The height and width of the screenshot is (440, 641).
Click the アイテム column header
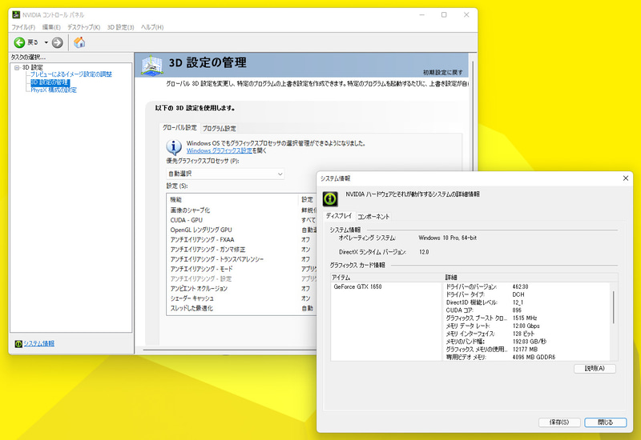386,278
